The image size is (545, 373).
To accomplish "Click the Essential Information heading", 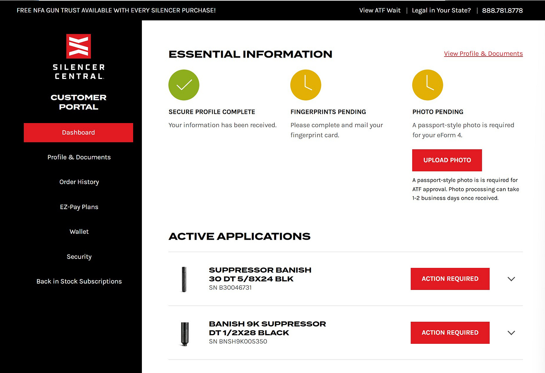I will 250,54.
